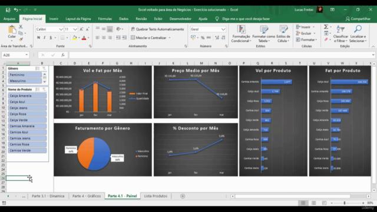Click Quebrar Texto Automaticamente

point(157,29)
